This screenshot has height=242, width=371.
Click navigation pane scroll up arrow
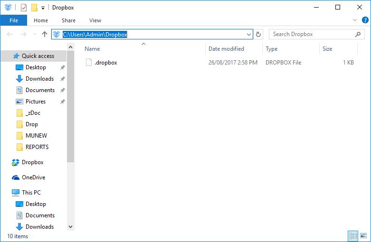point(70,47)
